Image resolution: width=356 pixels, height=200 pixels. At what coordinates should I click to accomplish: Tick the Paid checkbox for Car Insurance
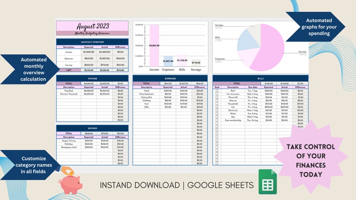tap(217, 94)
